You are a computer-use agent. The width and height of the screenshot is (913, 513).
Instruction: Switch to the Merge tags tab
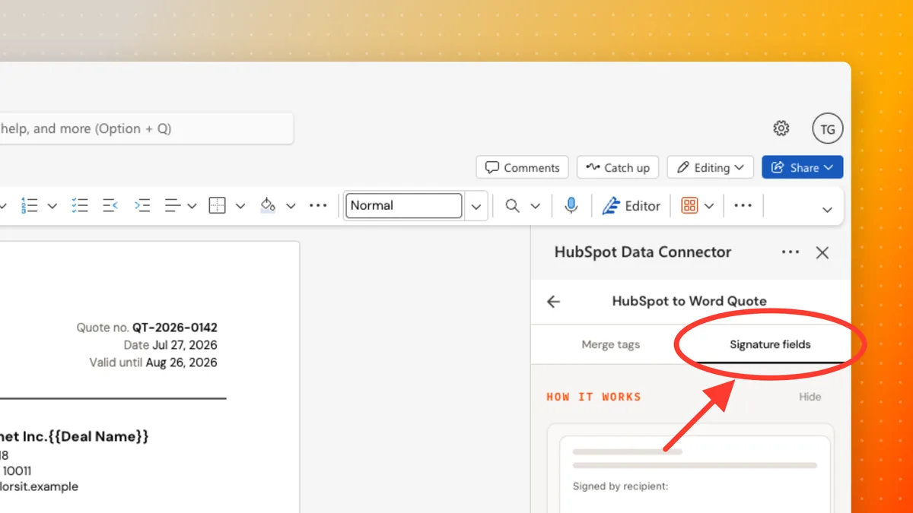(x=611, y=344)
